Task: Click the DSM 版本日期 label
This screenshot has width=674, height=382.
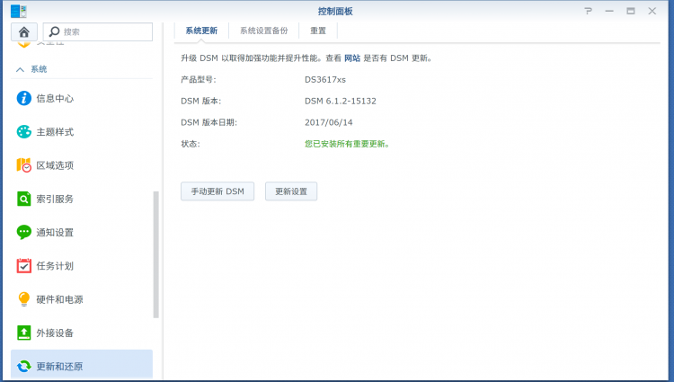Action: [x=208, y=122]
